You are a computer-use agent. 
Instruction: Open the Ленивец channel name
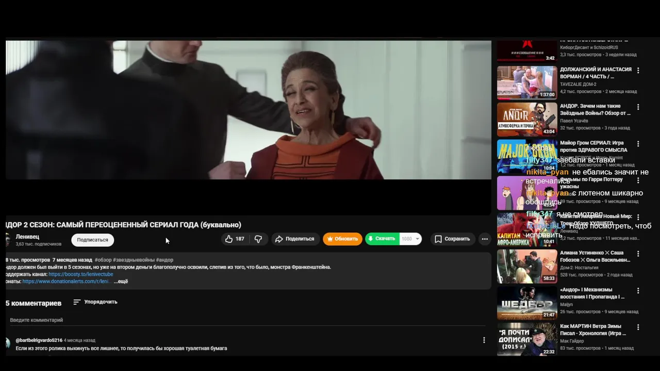click(27, 237)
